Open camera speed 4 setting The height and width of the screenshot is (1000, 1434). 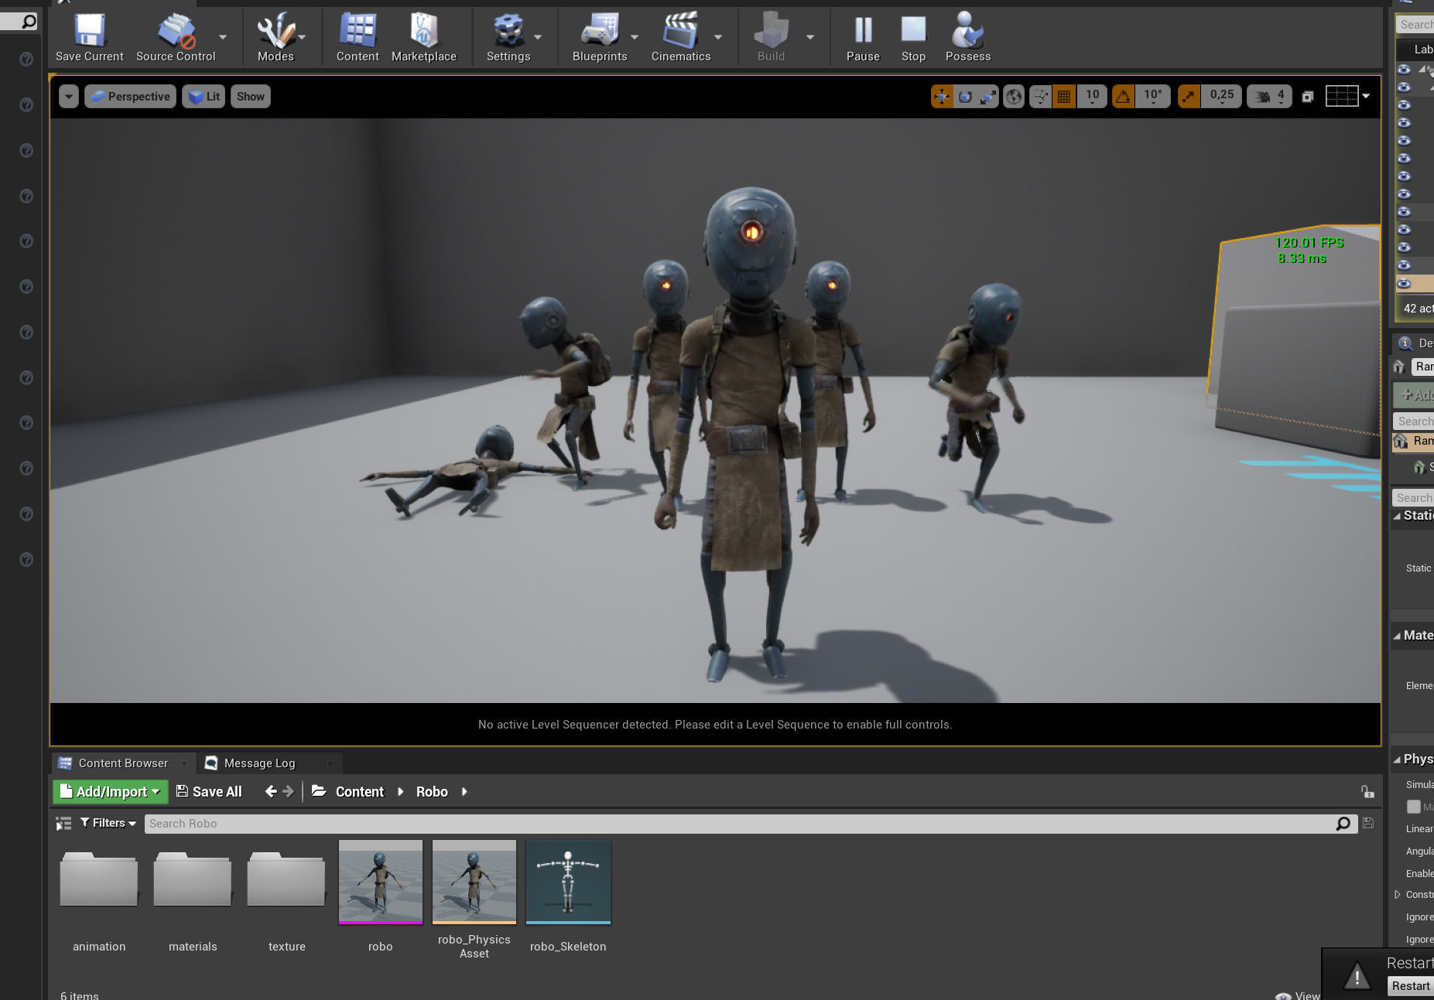click(1269, 97)
